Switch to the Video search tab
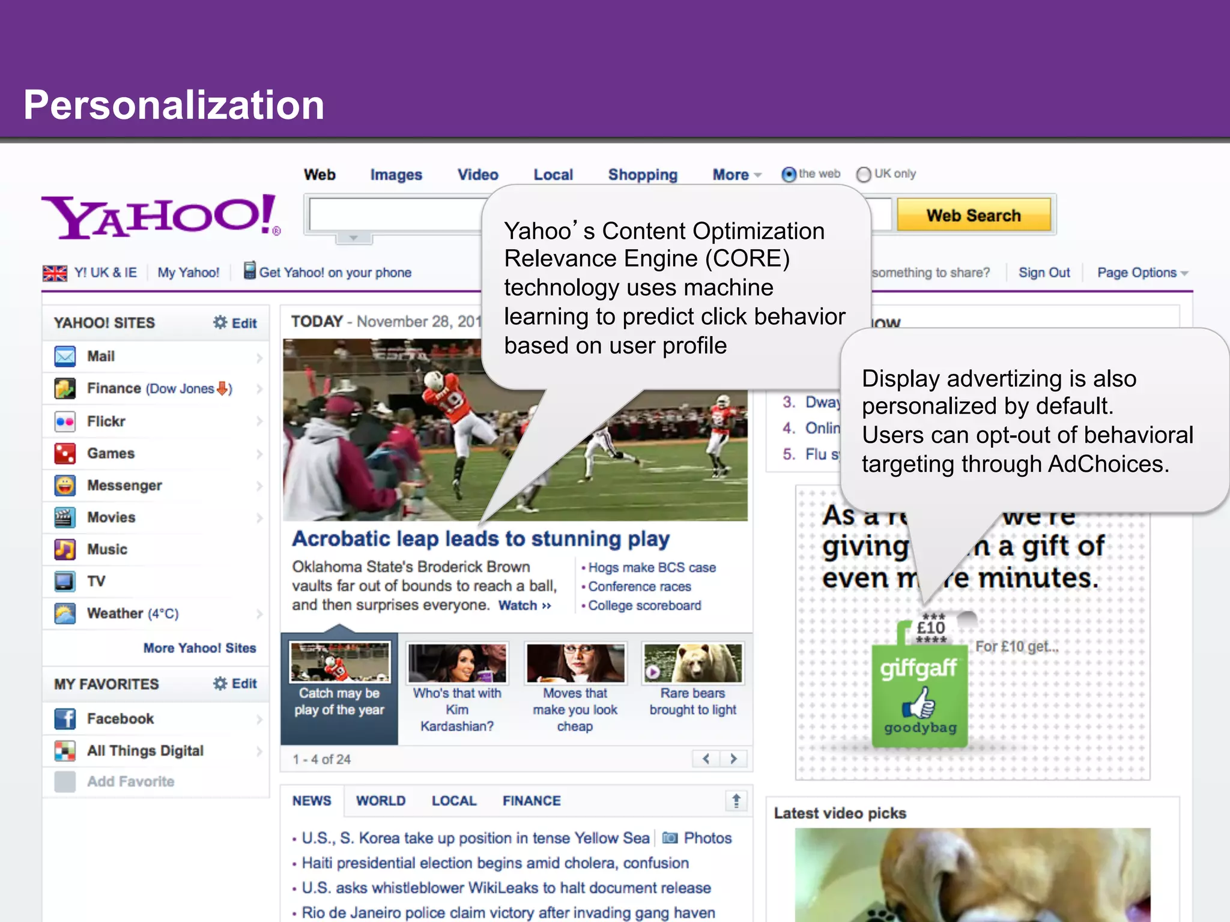 (478, 175)
